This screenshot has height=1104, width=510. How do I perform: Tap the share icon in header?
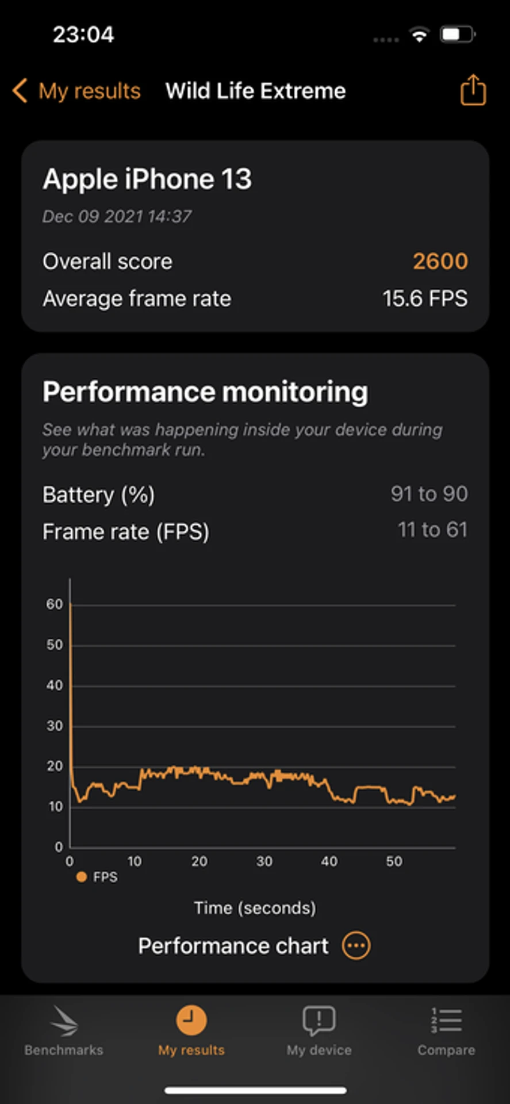click(x=473, y=90)
